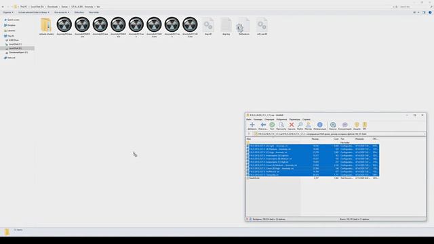Image resolution: width=434 pixels, height=244 pixels.
Task: Click Games in the Explorer breadcrumb path
Action: click(x=64, y=7)
